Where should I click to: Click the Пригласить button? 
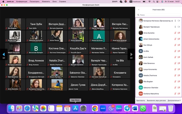click(x=141, y=100)
